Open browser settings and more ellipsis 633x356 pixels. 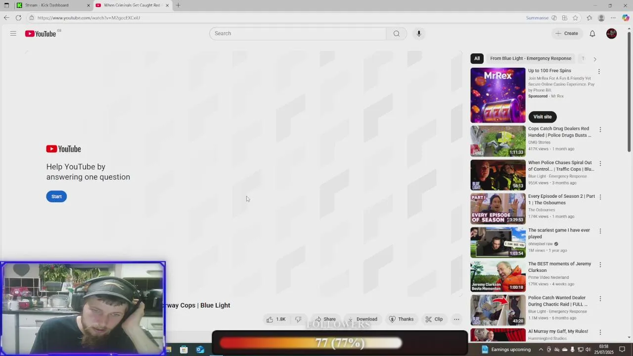(x=613, y=18)
